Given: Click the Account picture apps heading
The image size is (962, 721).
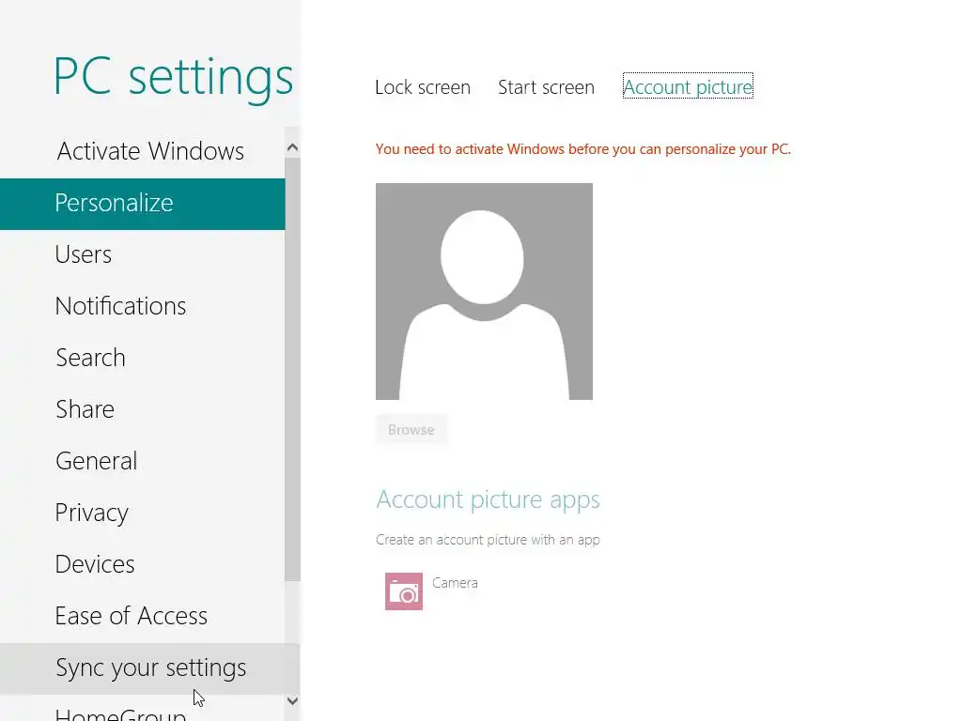Looking at the screenshot, I should coord(488,499).
